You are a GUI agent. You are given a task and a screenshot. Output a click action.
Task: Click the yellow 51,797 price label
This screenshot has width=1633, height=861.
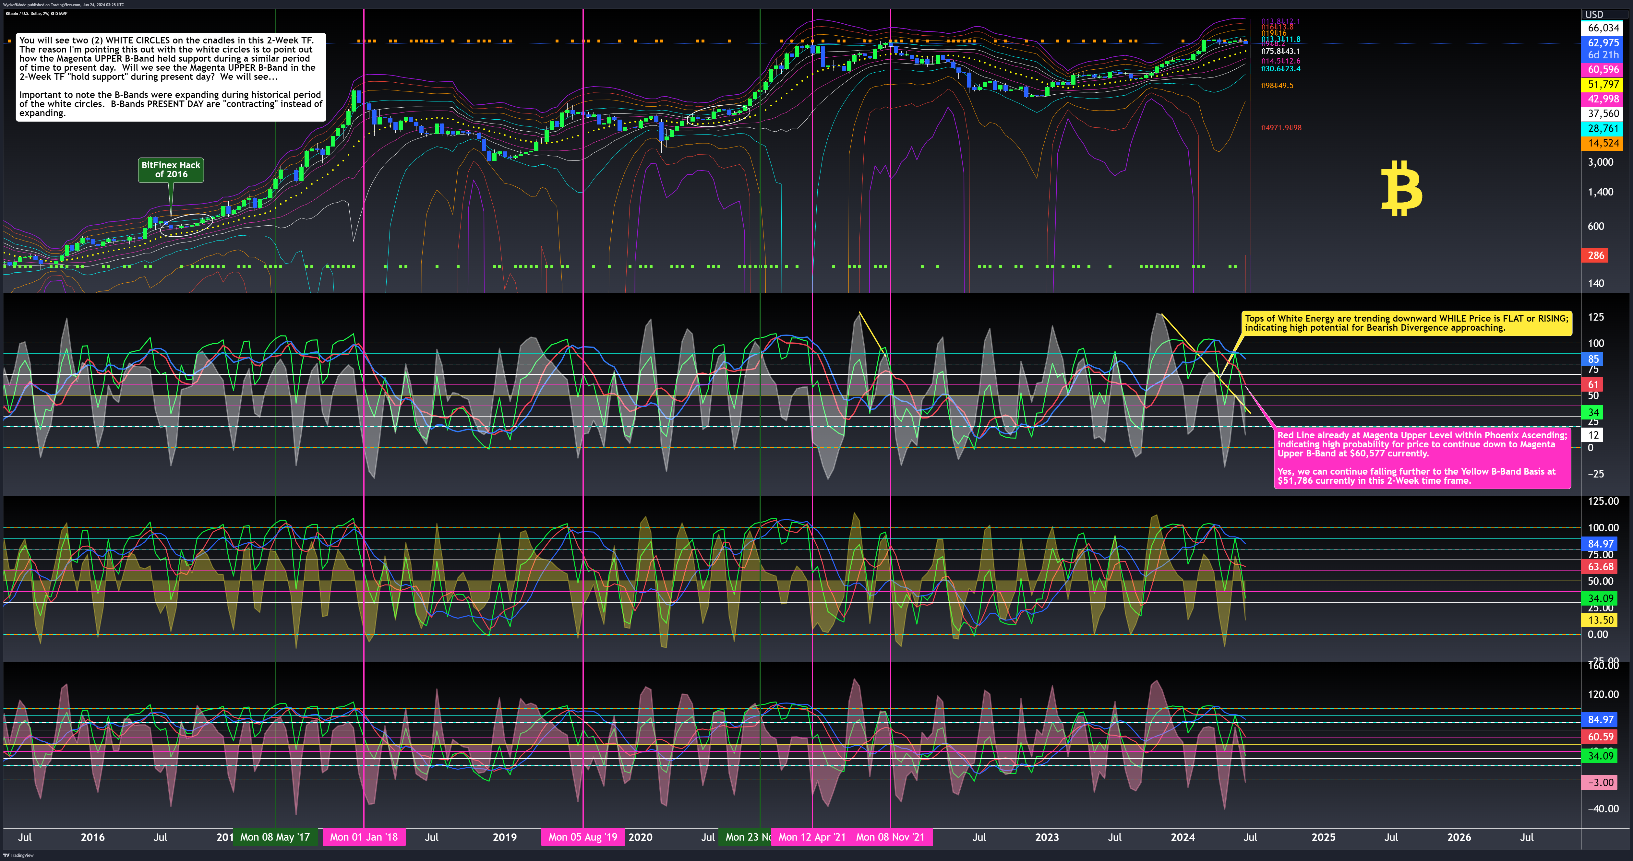[1603, 84]
